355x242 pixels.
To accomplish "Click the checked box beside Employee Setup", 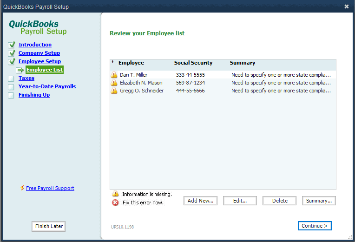I will click(x=12, y=61).
